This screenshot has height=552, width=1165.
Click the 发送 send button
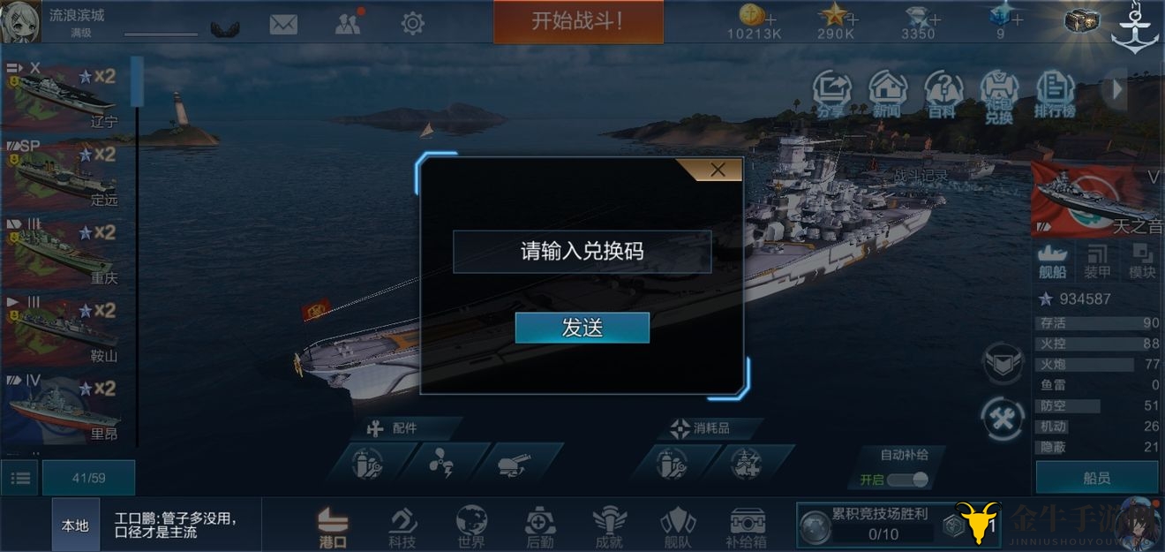582,328
